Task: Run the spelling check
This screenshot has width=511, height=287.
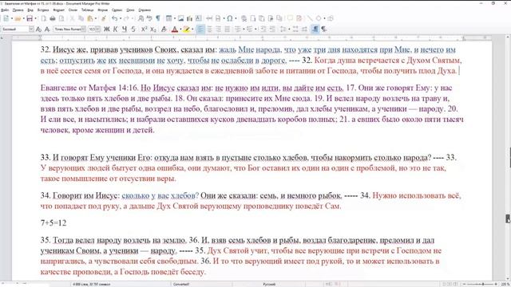Action: [149, 18]
